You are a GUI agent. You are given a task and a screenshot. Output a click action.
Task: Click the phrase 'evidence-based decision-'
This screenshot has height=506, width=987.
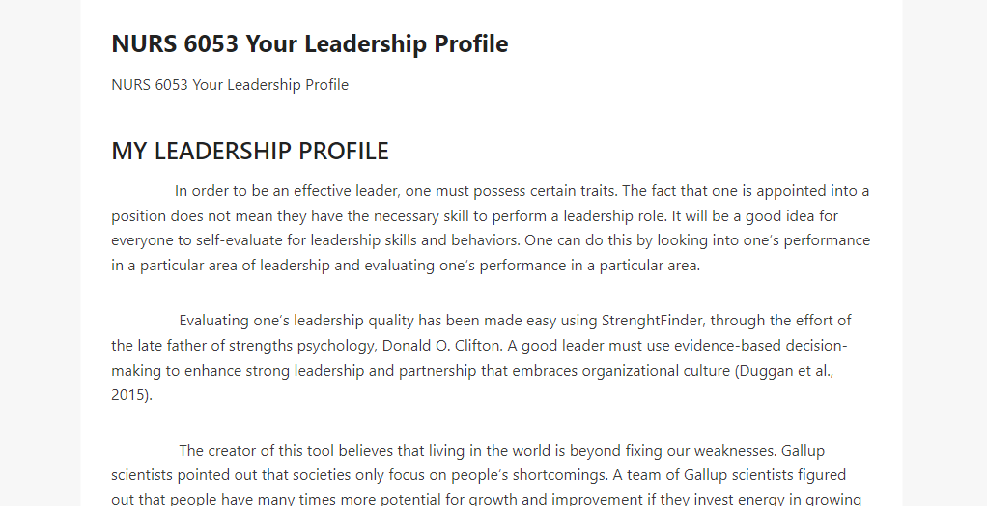click(x=761, y=346)
